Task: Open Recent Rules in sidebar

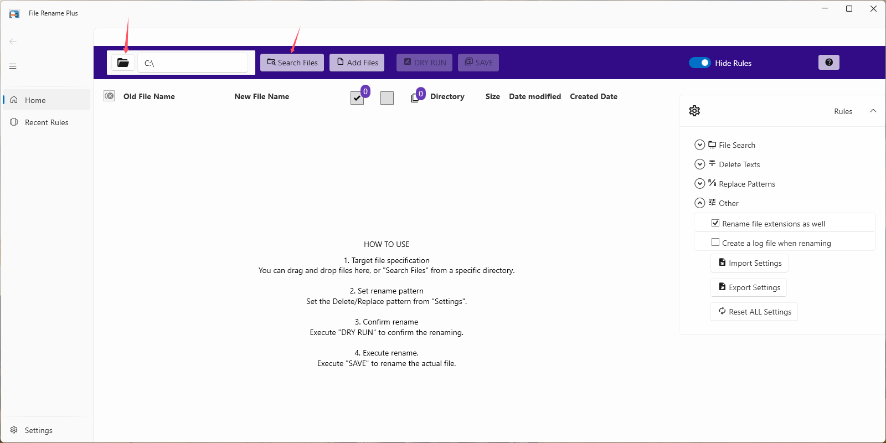Action: 47,122
